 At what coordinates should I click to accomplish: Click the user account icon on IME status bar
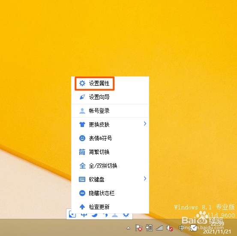[115, 215]
